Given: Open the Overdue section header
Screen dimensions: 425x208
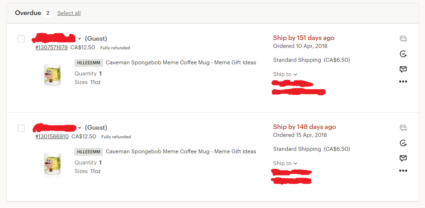Looking at the screenshot, I should click(x=28, y=13).
